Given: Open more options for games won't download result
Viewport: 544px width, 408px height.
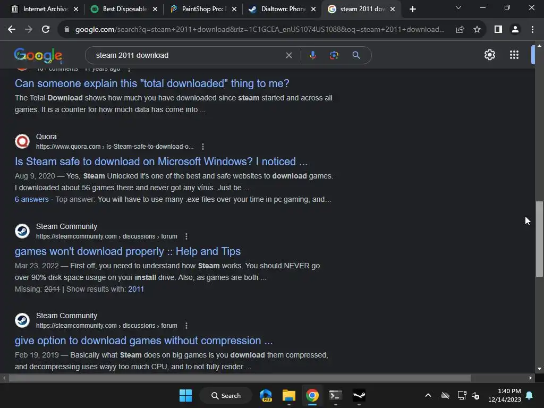Looking at the screenshot, I should click(x=186, y=236).
